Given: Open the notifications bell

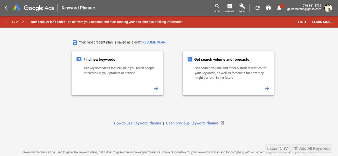Looking at the screenshot, I should click(279, 8).
